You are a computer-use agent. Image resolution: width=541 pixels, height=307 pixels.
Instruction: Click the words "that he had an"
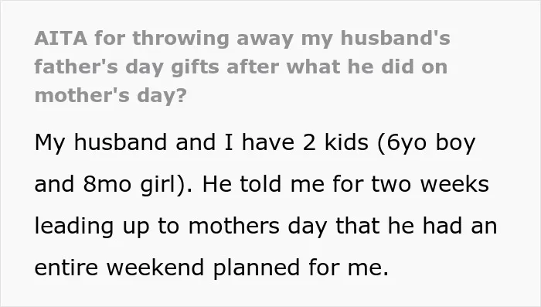417,226
